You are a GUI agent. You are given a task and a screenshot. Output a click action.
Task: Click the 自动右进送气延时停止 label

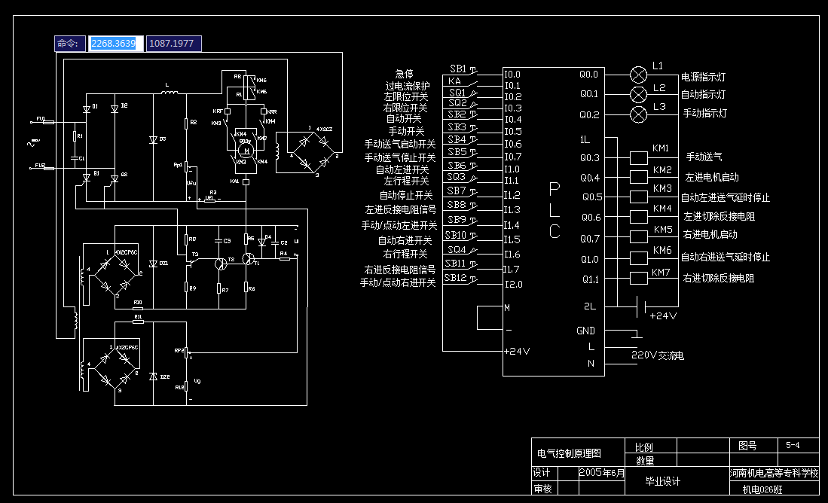click(x=725, y=257)
